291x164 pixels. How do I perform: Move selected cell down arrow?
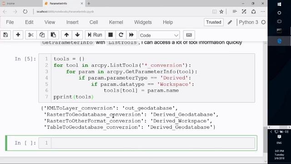click(77, 35)
